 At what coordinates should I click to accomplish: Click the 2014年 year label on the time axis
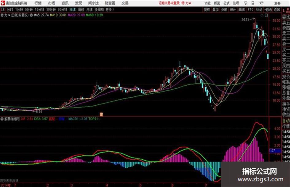click(x=6, y=185)
